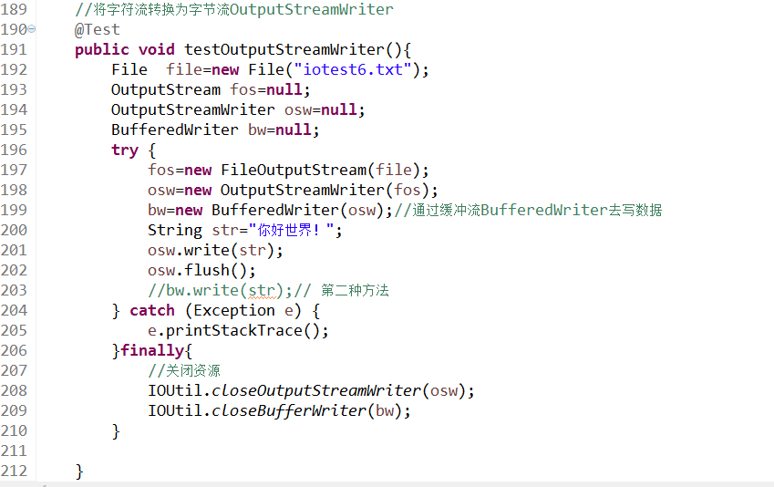This screenshot has height=487, width=774.
Task: Click line number 200
Action: [x=14, y=230]
